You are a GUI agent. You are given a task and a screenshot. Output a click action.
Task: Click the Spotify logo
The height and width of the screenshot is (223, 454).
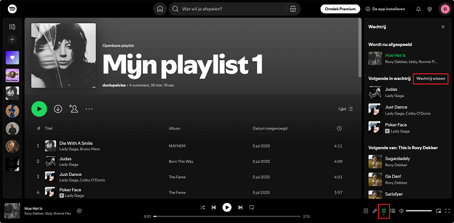click(x=12, y=9)
